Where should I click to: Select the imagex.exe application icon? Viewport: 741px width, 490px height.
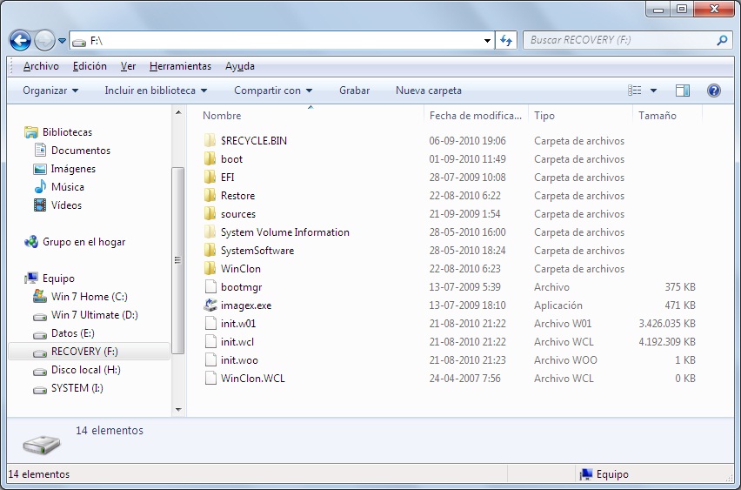210,305
